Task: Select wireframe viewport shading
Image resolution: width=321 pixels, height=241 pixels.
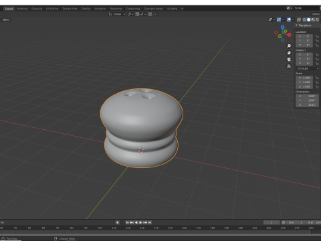Action: [304, 20]
